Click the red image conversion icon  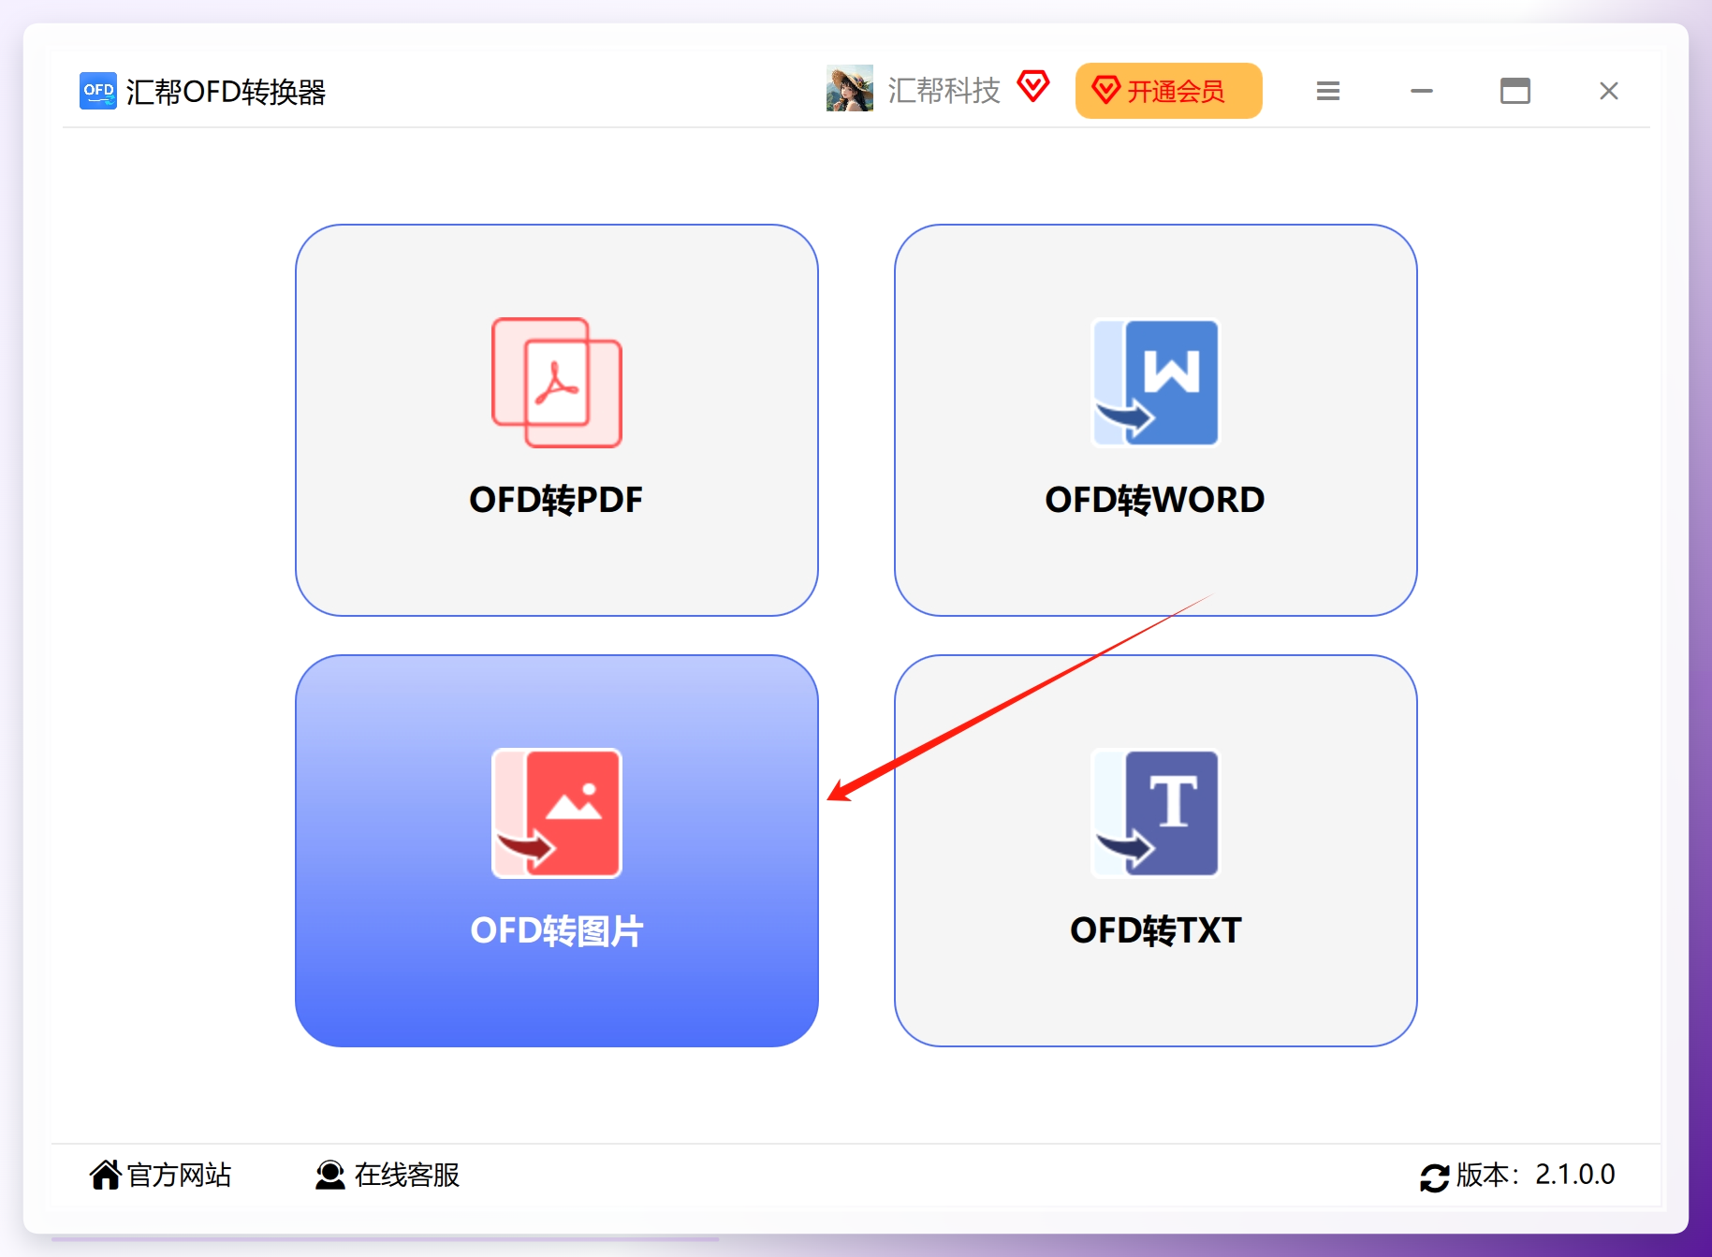[556, 813]
